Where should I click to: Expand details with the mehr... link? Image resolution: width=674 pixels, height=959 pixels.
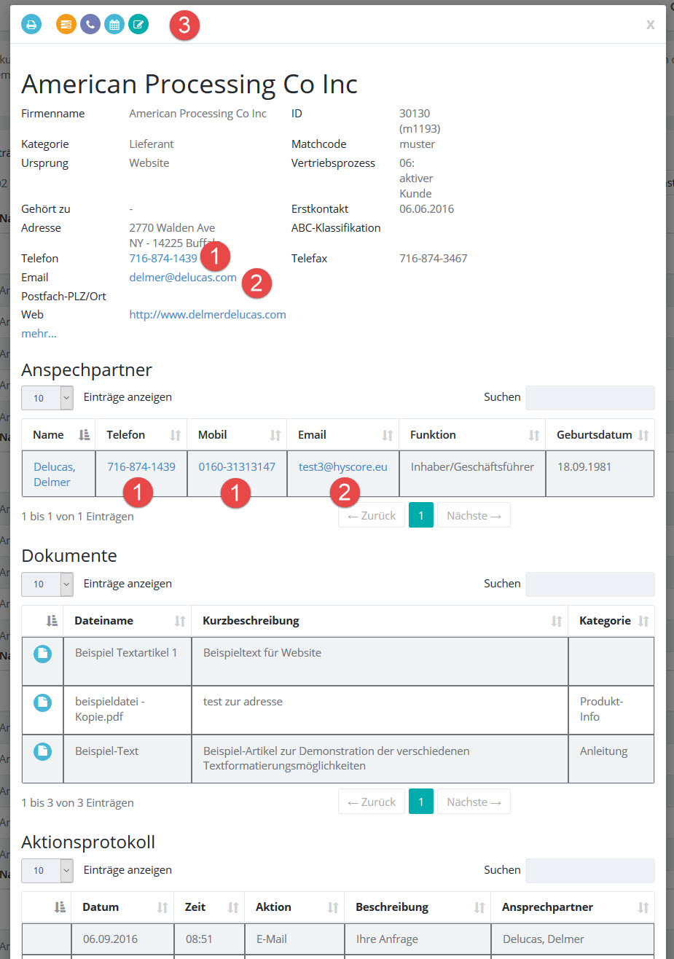pos(39,334)
